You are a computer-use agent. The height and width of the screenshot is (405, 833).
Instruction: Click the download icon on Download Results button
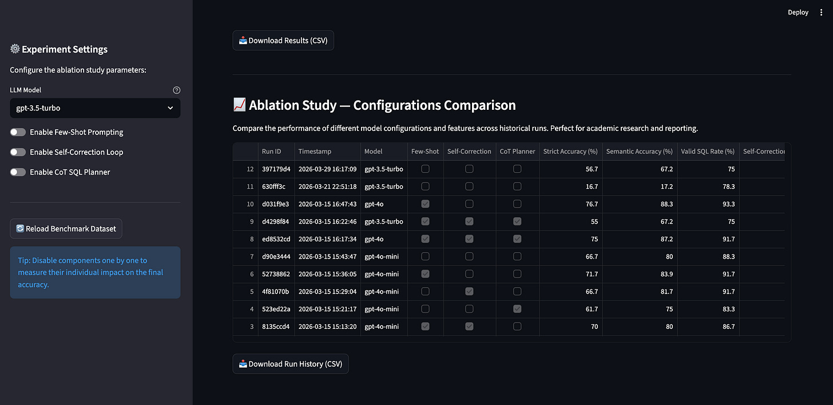point(243,40)
